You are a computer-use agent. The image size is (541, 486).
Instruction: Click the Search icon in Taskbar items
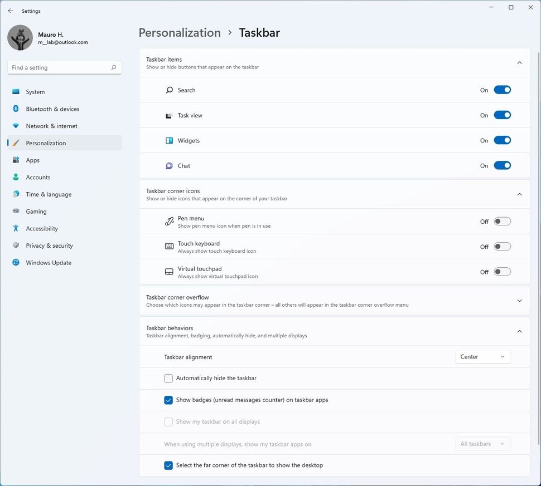pos(168,90)
